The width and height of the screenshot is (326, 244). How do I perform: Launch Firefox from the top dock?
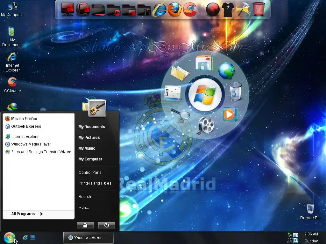point(174,9)
